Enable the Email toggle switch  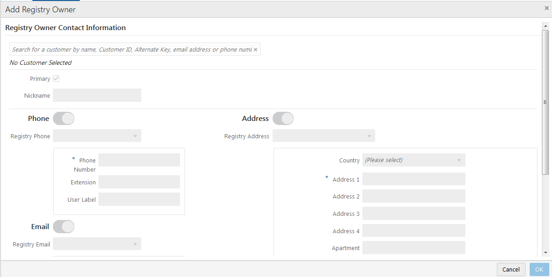[63, 227]
